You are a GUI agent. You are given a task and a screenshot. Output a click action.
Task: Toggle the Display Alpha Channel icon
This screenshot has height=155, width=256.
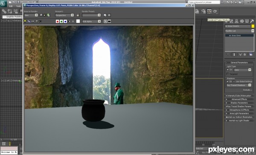[x=69, y=21]
